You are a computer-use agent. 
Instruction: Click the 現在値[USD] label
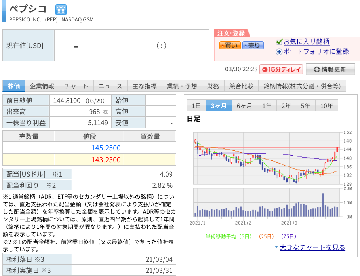click(x=25, y=46)
